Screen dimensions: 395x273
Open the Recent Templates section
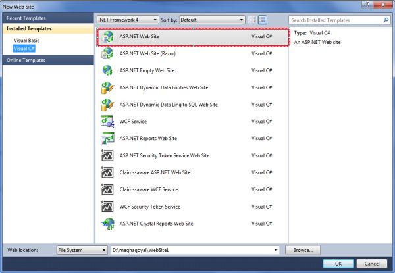[x=48, y=18]
